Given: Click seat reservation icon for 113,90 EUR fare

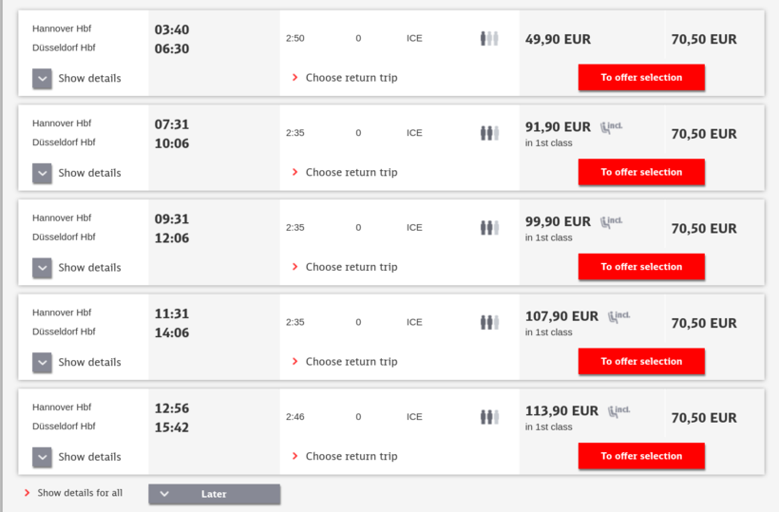Looking at the screenshot, I should click(618, 411).
